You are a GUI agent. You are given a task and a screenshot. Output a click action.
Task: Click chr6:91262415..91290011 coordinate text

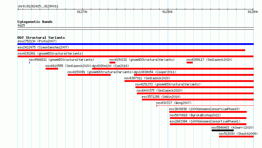pyautogui.click(x=38, y=6)
